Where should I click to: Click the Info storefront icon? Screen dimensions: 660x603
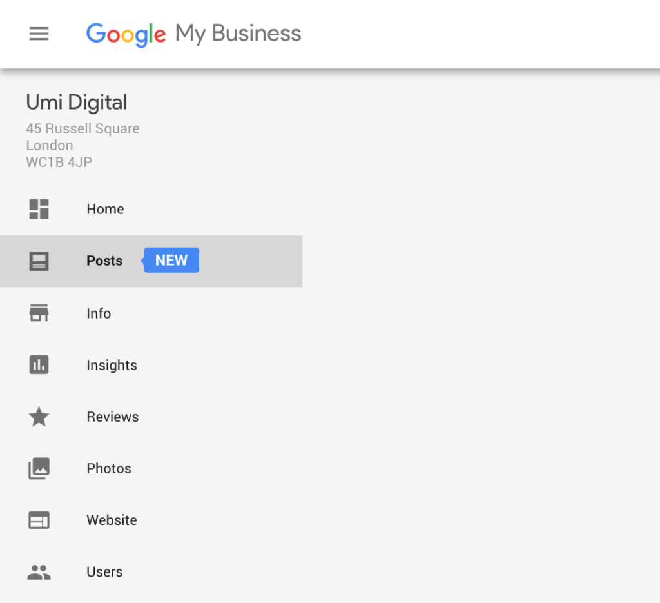pyautogui.click(x=39, y=313)
